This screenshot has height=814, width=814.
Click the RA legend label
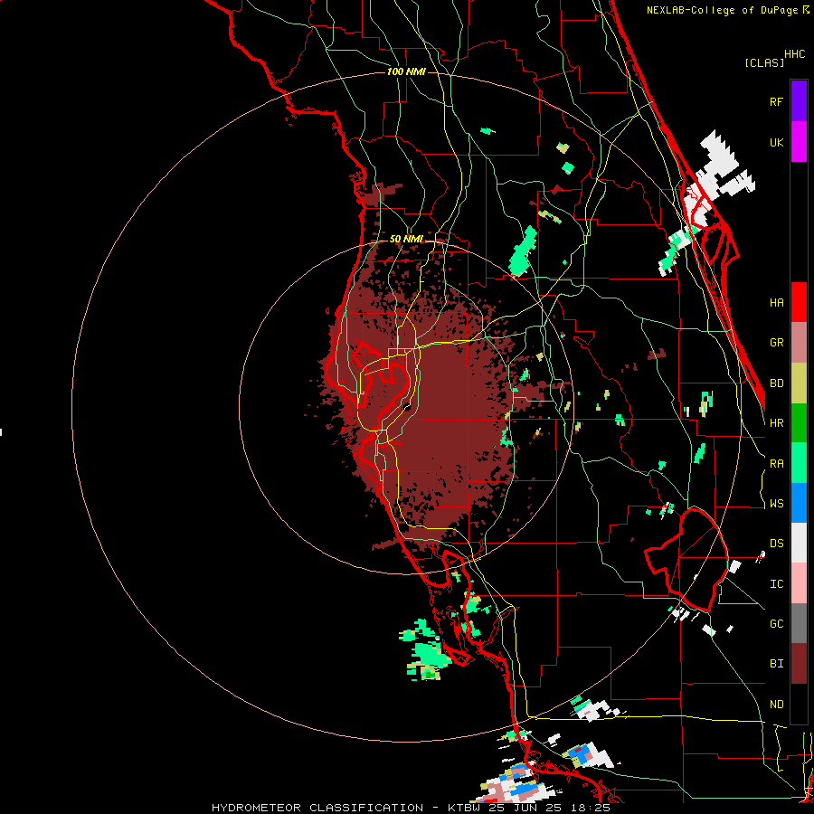[x=776, y=464]
